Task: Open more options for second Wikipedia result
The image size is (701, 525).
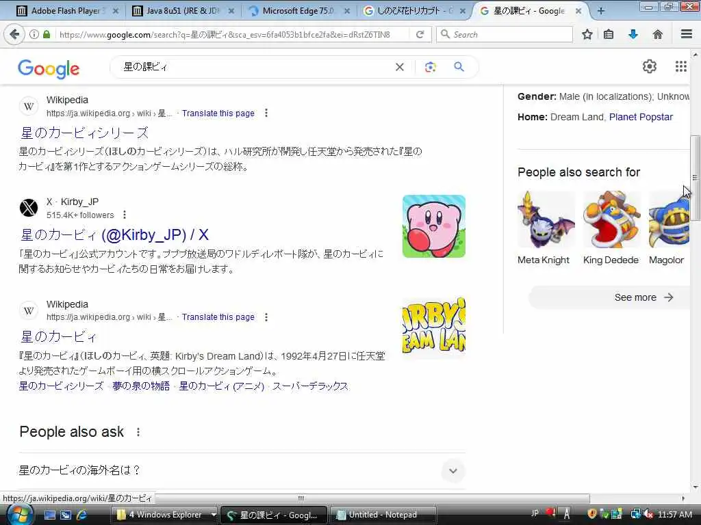Action: (266, 317)
